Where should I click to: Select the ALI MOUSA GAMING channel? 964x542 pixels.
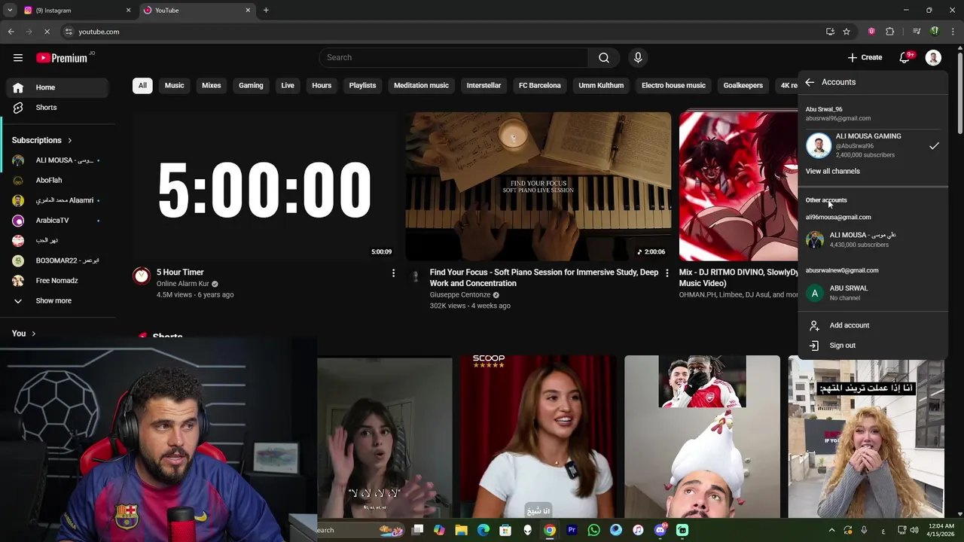[x=872, y=145]
